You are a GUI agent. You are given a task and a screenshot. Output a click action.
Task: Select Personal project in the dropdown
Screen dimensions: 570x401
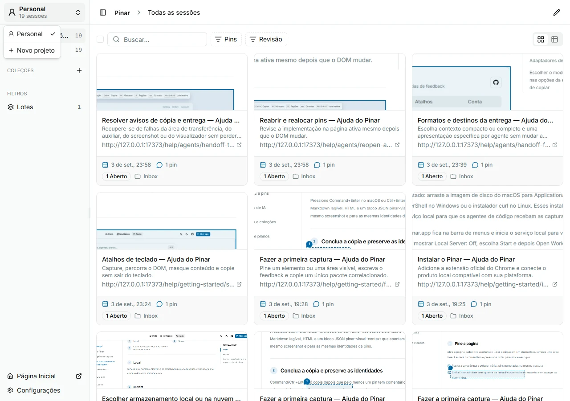coord(32,34)
